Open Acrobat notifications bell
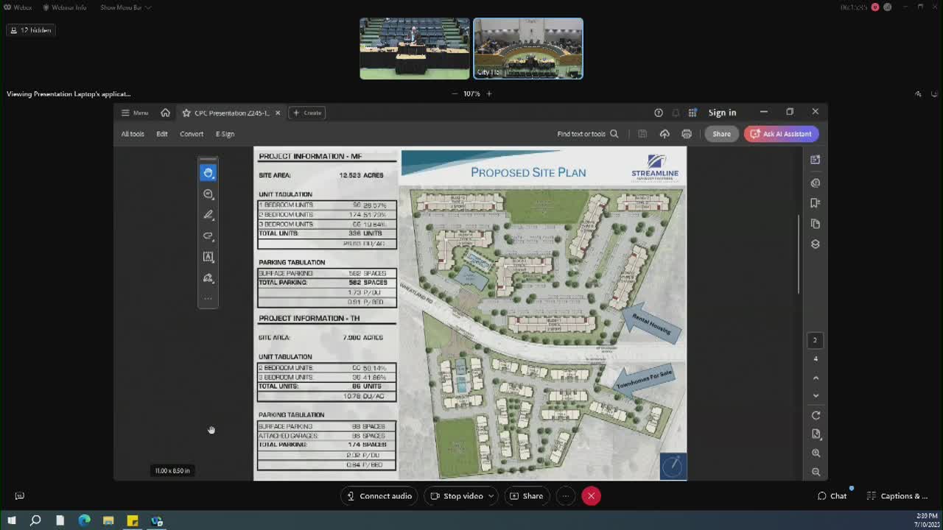 pyautogui.click(x=676, y=113)
